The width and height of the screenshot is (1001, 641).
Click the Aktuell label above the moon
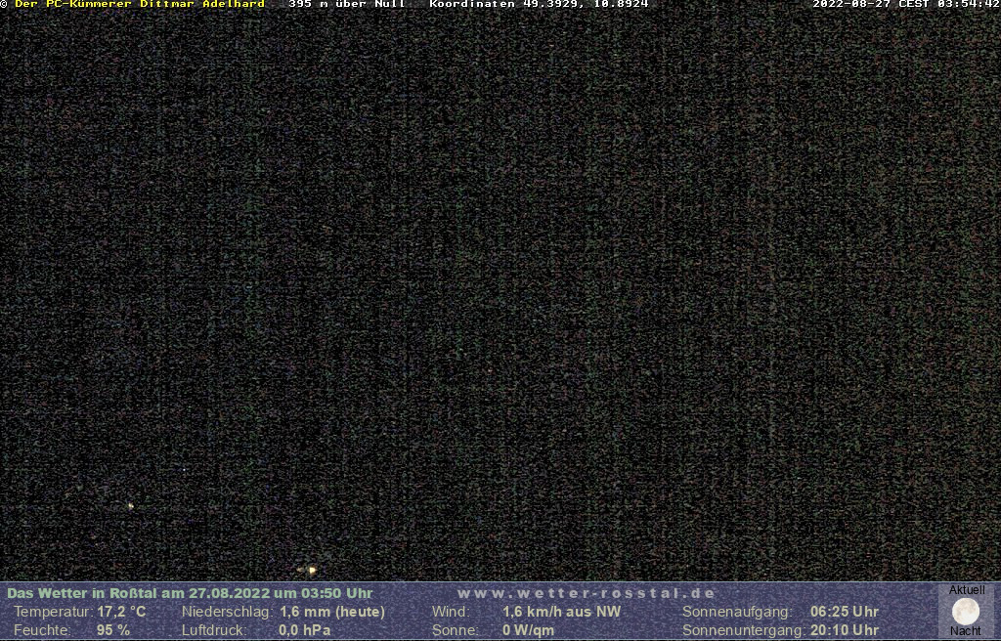pos(967,590)
